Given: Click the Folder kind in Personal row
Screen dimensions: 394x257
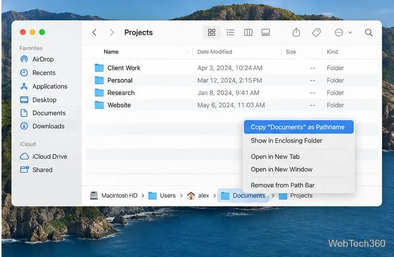Looking at the screenshot, I should click(x=335, y=81).
